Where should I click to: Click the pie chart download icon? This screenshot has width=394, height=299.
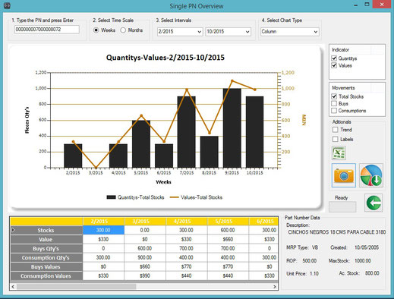coord(371,175)
